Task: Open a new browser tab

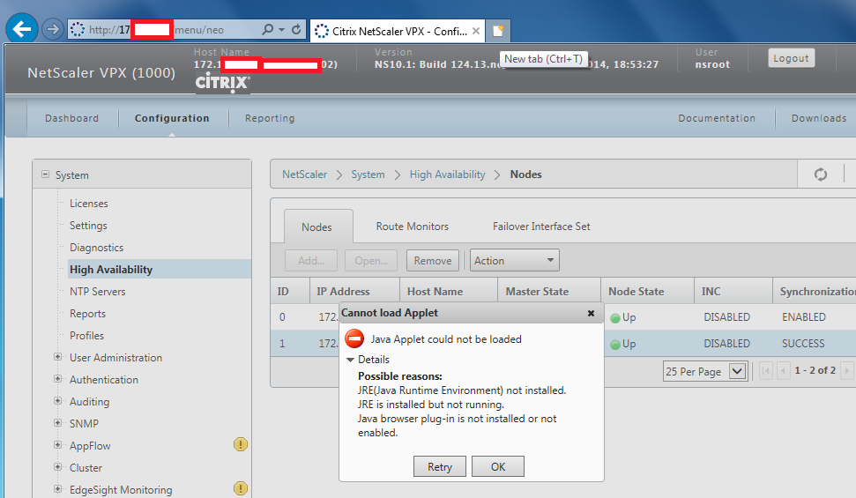Action: coord(498,31)
